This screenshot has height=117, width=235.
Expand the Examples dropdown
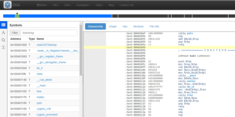click(x=83, y=5)
